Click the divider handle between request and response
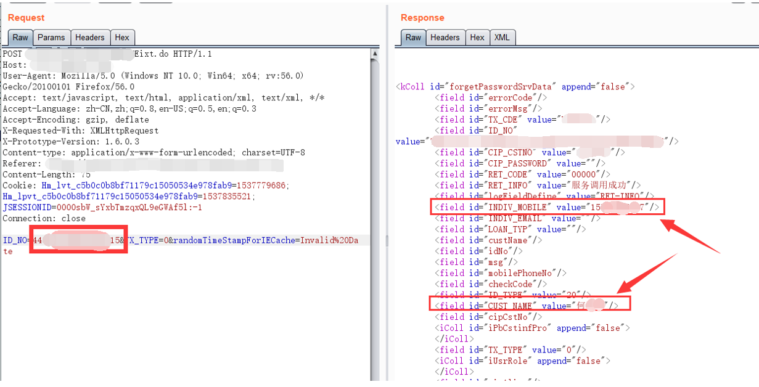759x387 pixels. [x=387, y=240]
